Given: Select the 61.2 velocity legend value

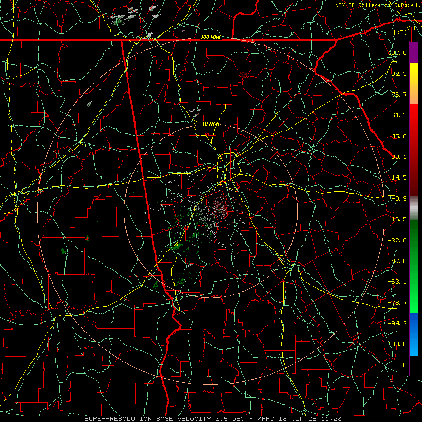Looking at the screenshot, I should tap(399, 115).
